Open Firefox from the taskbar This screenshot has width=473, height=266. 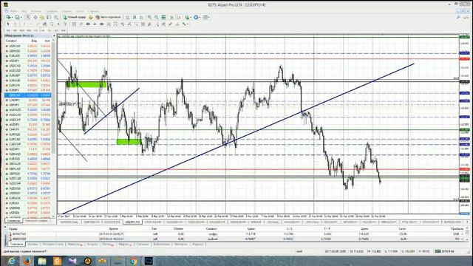click(27, 261)
